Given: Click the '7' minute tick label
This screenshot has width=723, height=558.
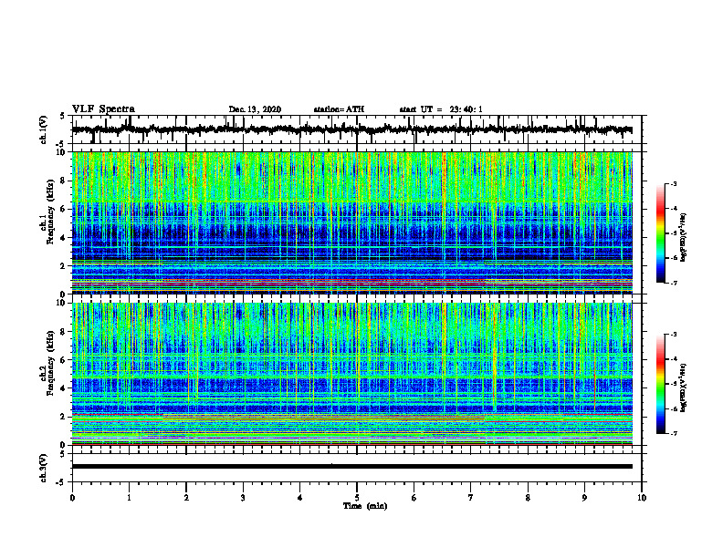Looking at the screenshot, I should click(x=471, y=498).
